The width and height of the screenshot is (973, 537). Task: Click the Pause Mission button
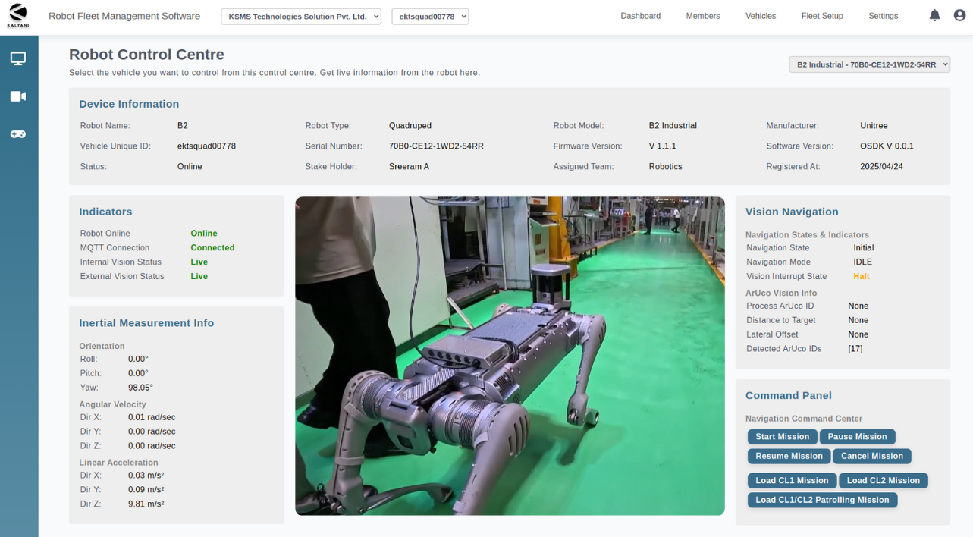tap(857, 437)
